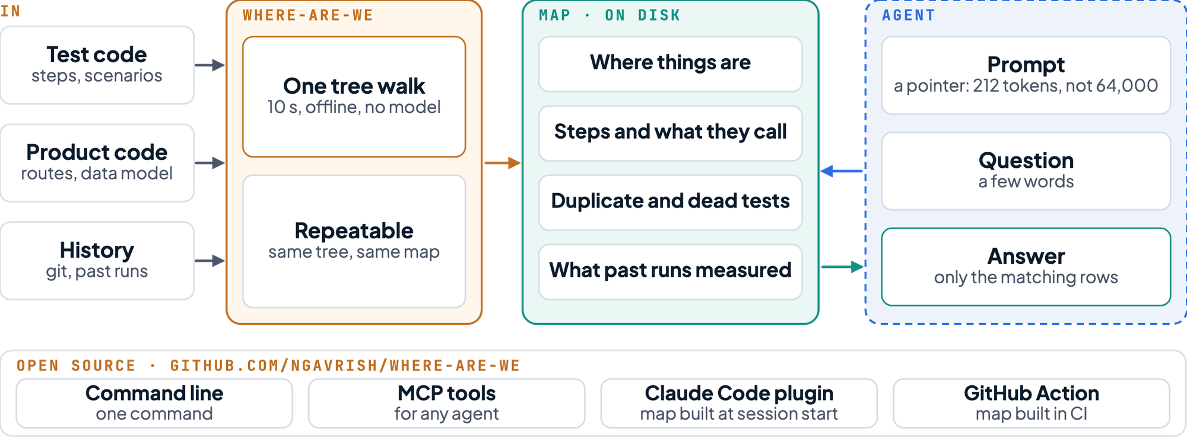Click the History git, past runs box
This screenshot has width=1187, height=438.
click(x=97, y=261)
